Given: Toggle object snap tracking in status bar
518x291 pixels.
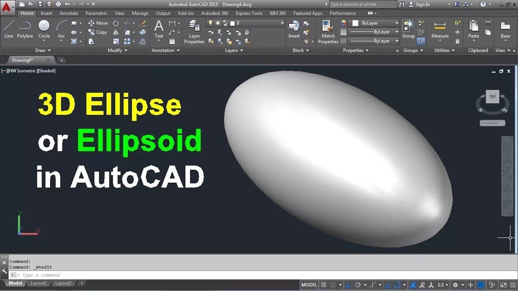Looking at the screenshot, I should [388, 285].
